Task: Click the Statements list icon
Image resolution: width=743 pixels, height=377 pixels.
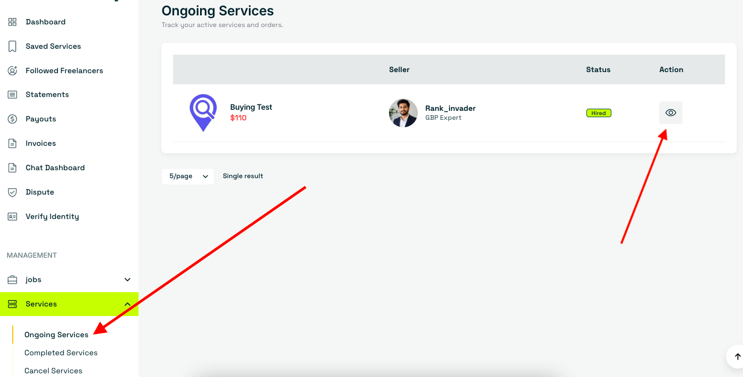Action: point(12,94)
